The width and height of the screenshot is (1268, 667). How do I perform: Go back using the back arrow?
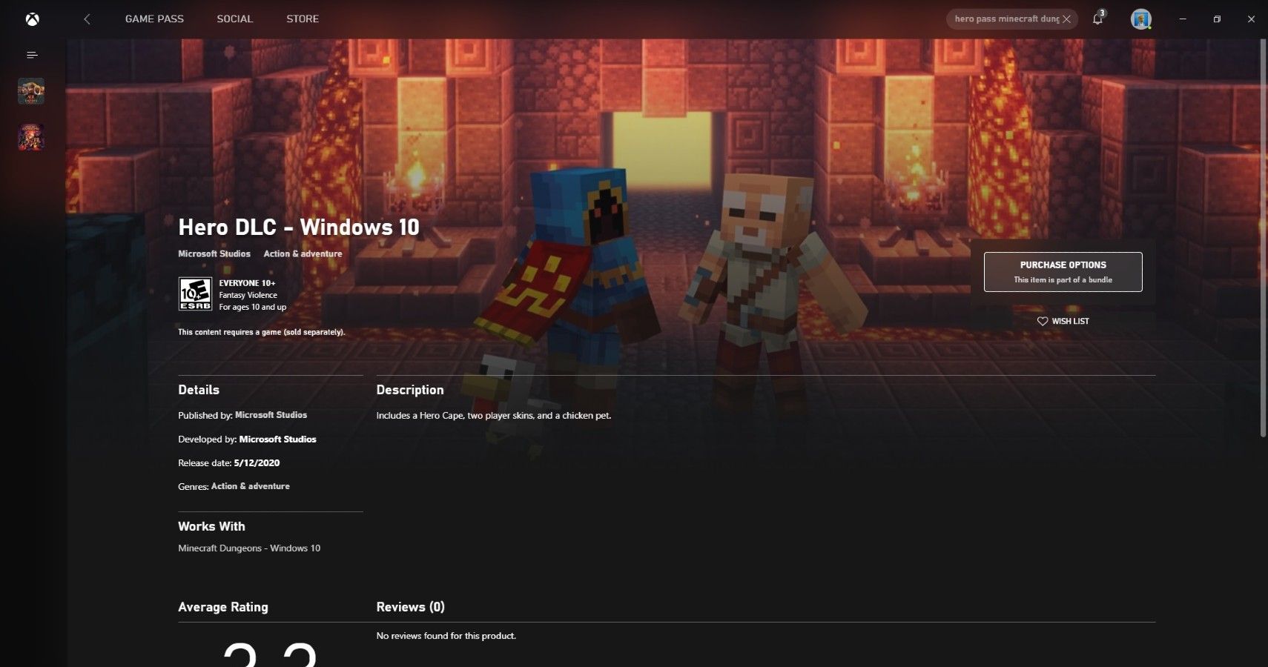pyautogui.click(x=87, y=19)
